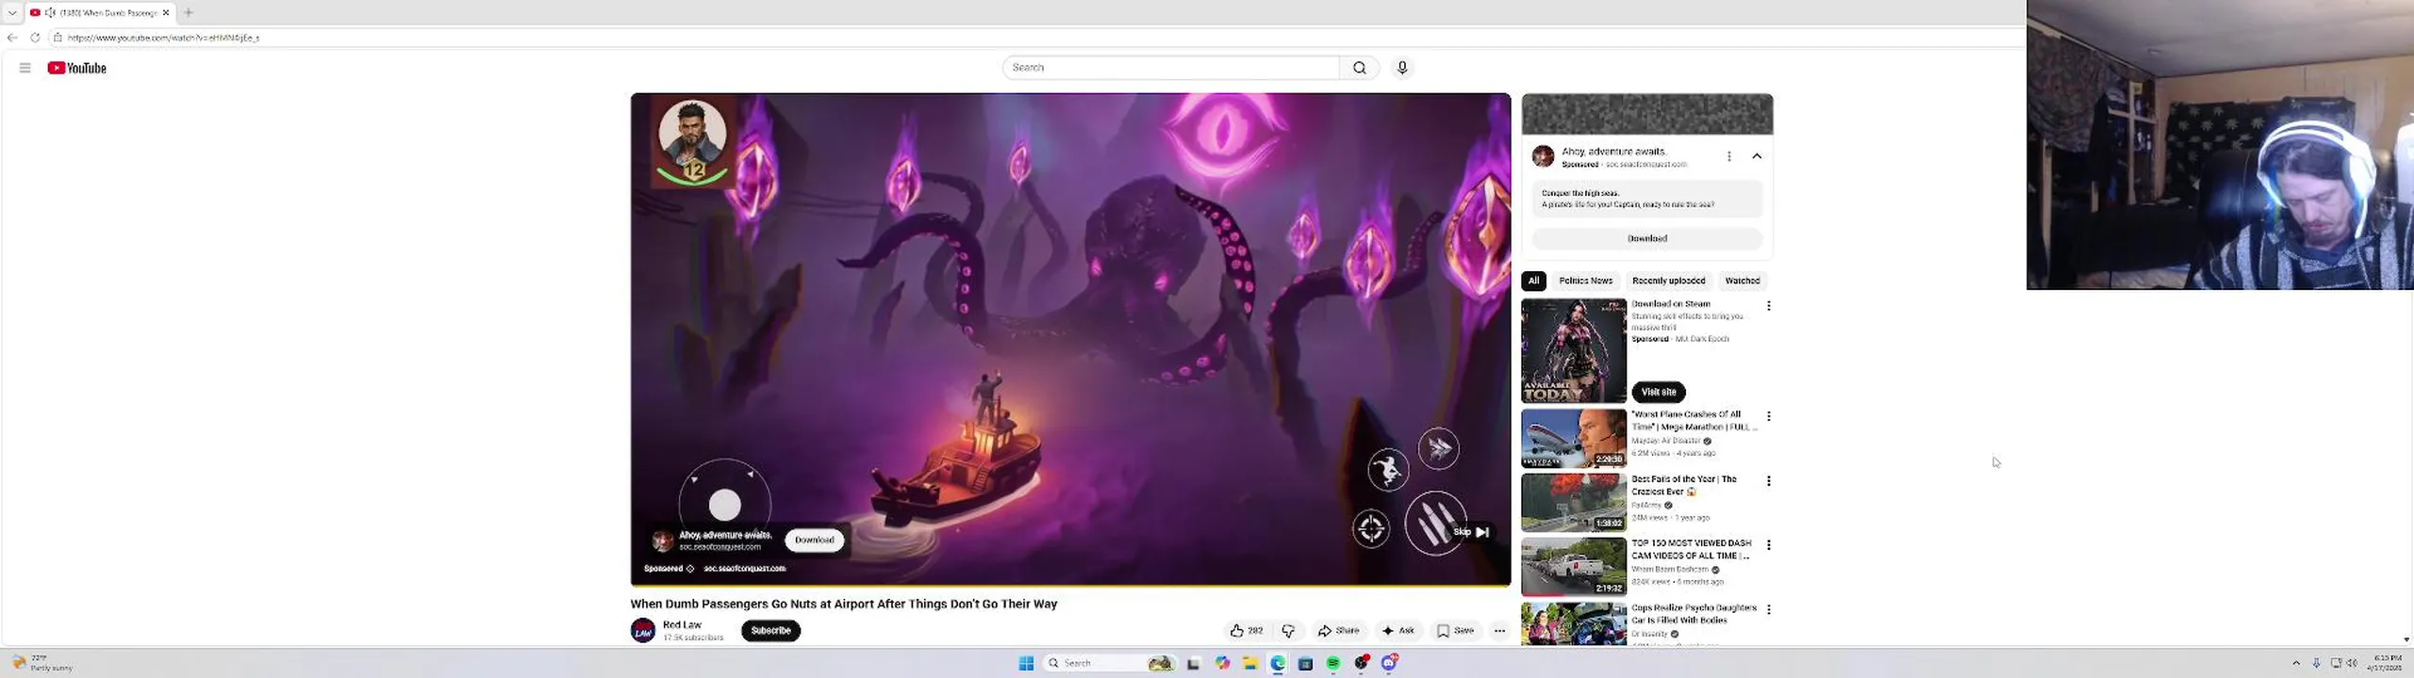
Task: Close the YouTube browser tab
Action: [x=166, y=12]
